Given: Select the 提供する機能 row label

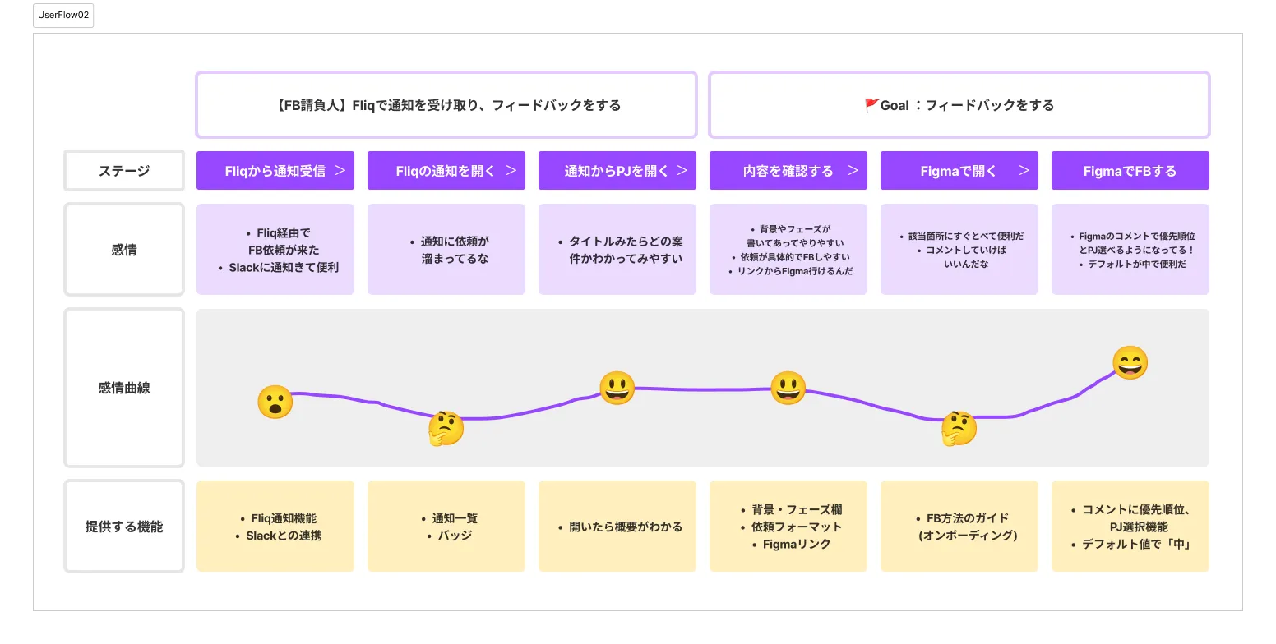Looking at the screenshot, I should click(x=124, y=527).
